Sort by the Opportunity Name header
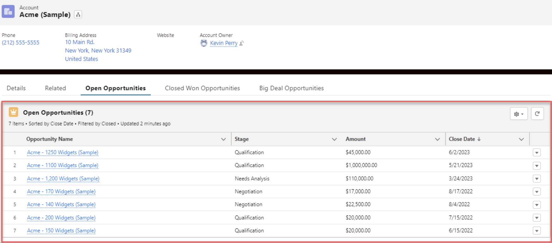This screenshot has width=552, height=243. click(x=49, y=139)
